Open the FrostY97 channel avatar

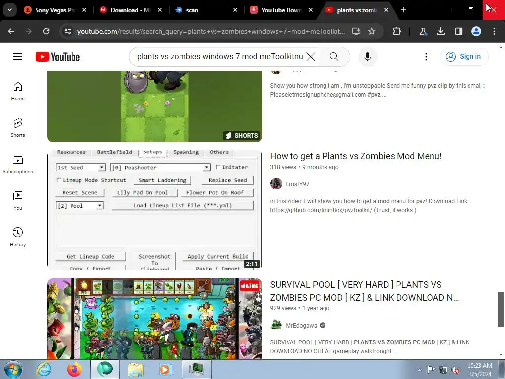[x=276, y=184]
